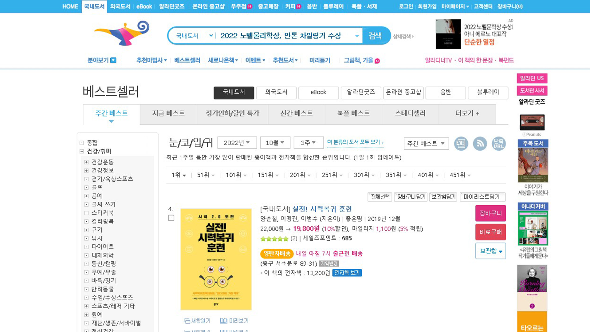
Task: Open the 10월 month dropdown
Action: click(x=275, y=143)
